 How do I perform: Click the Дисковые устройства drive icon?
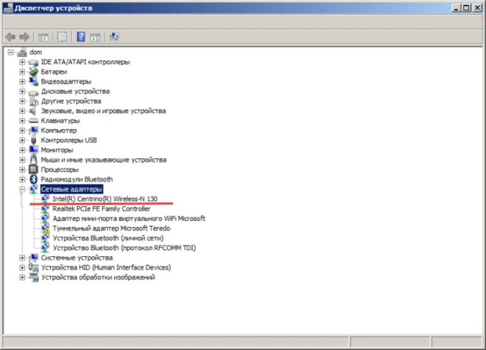34,92
